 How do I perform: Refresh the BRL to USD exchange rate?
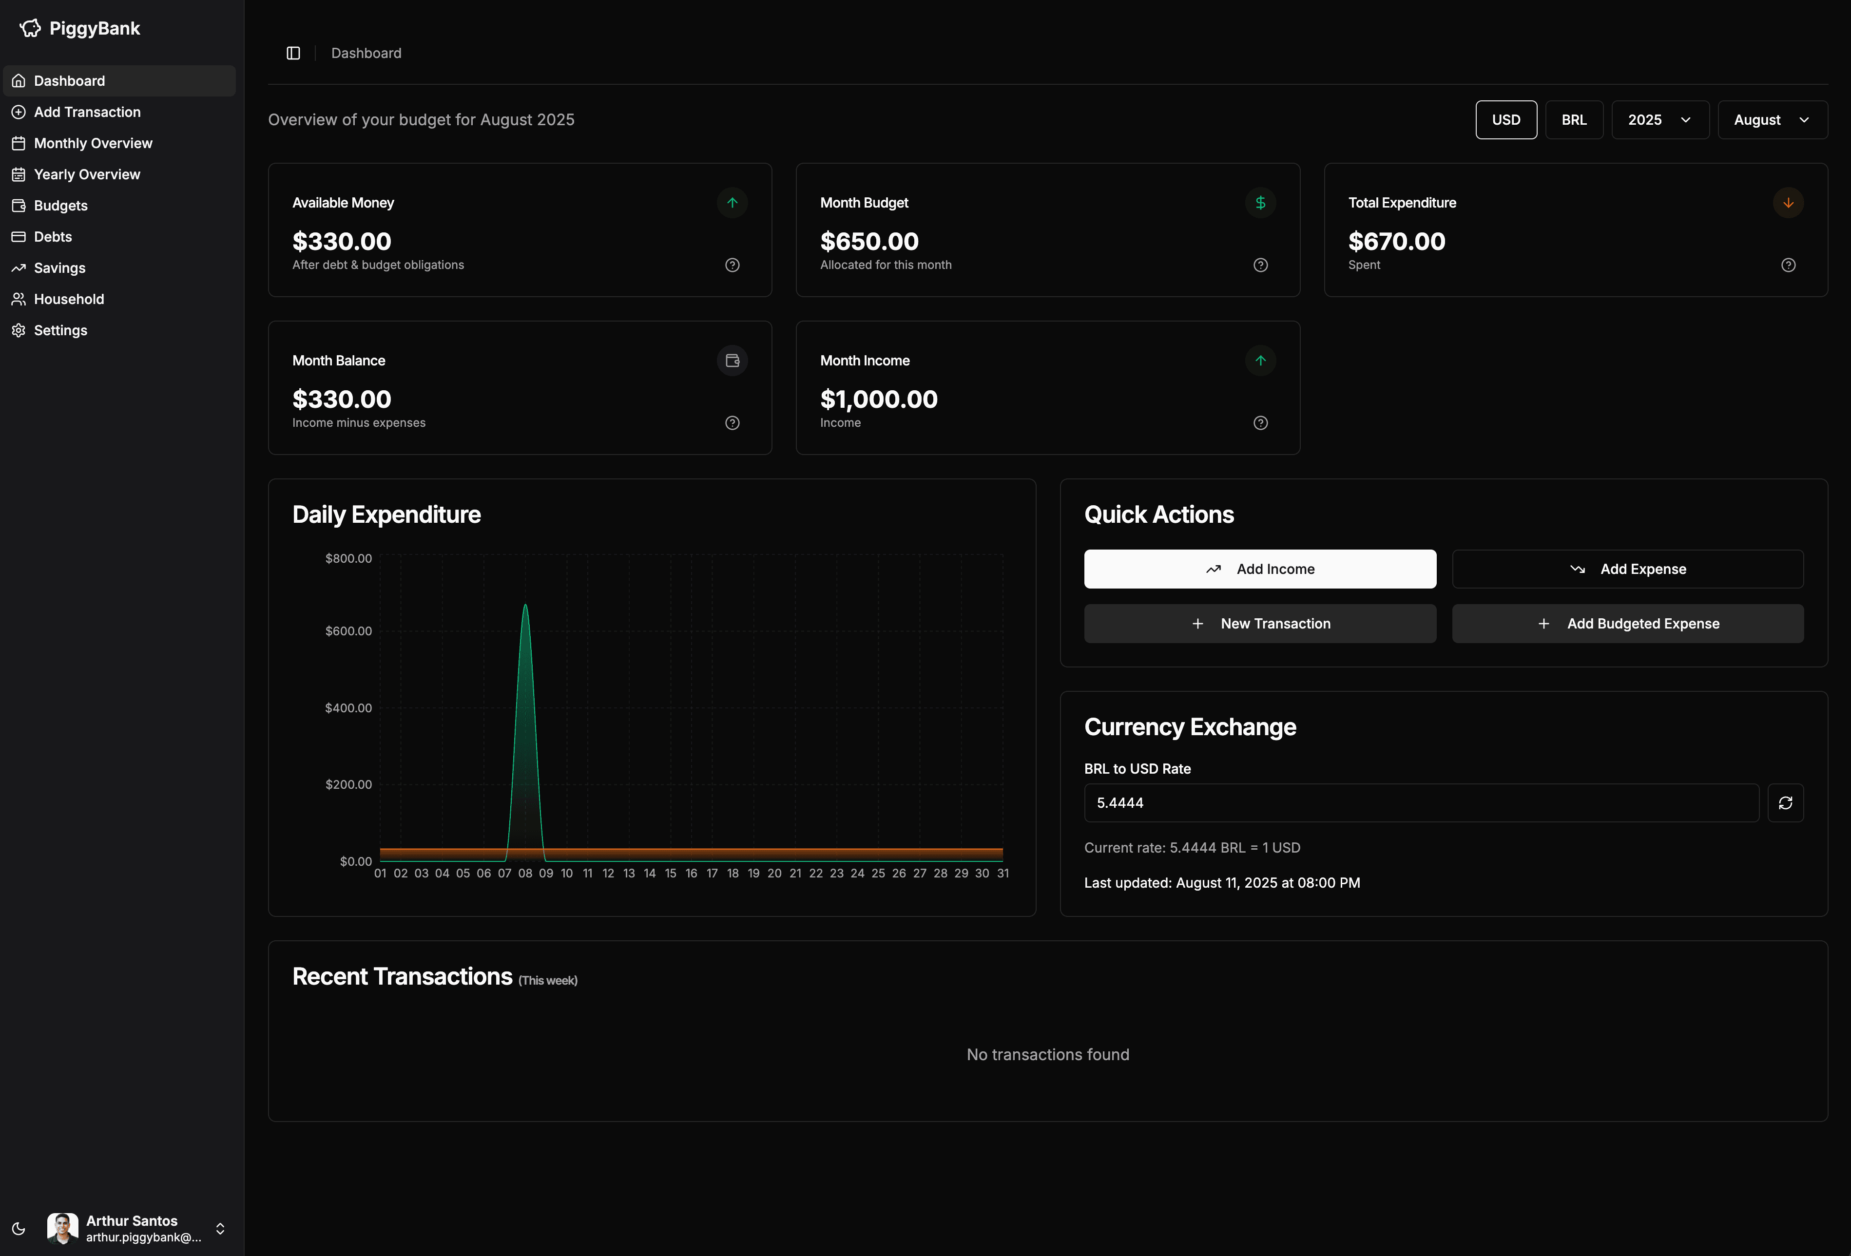pos(1786,803)
